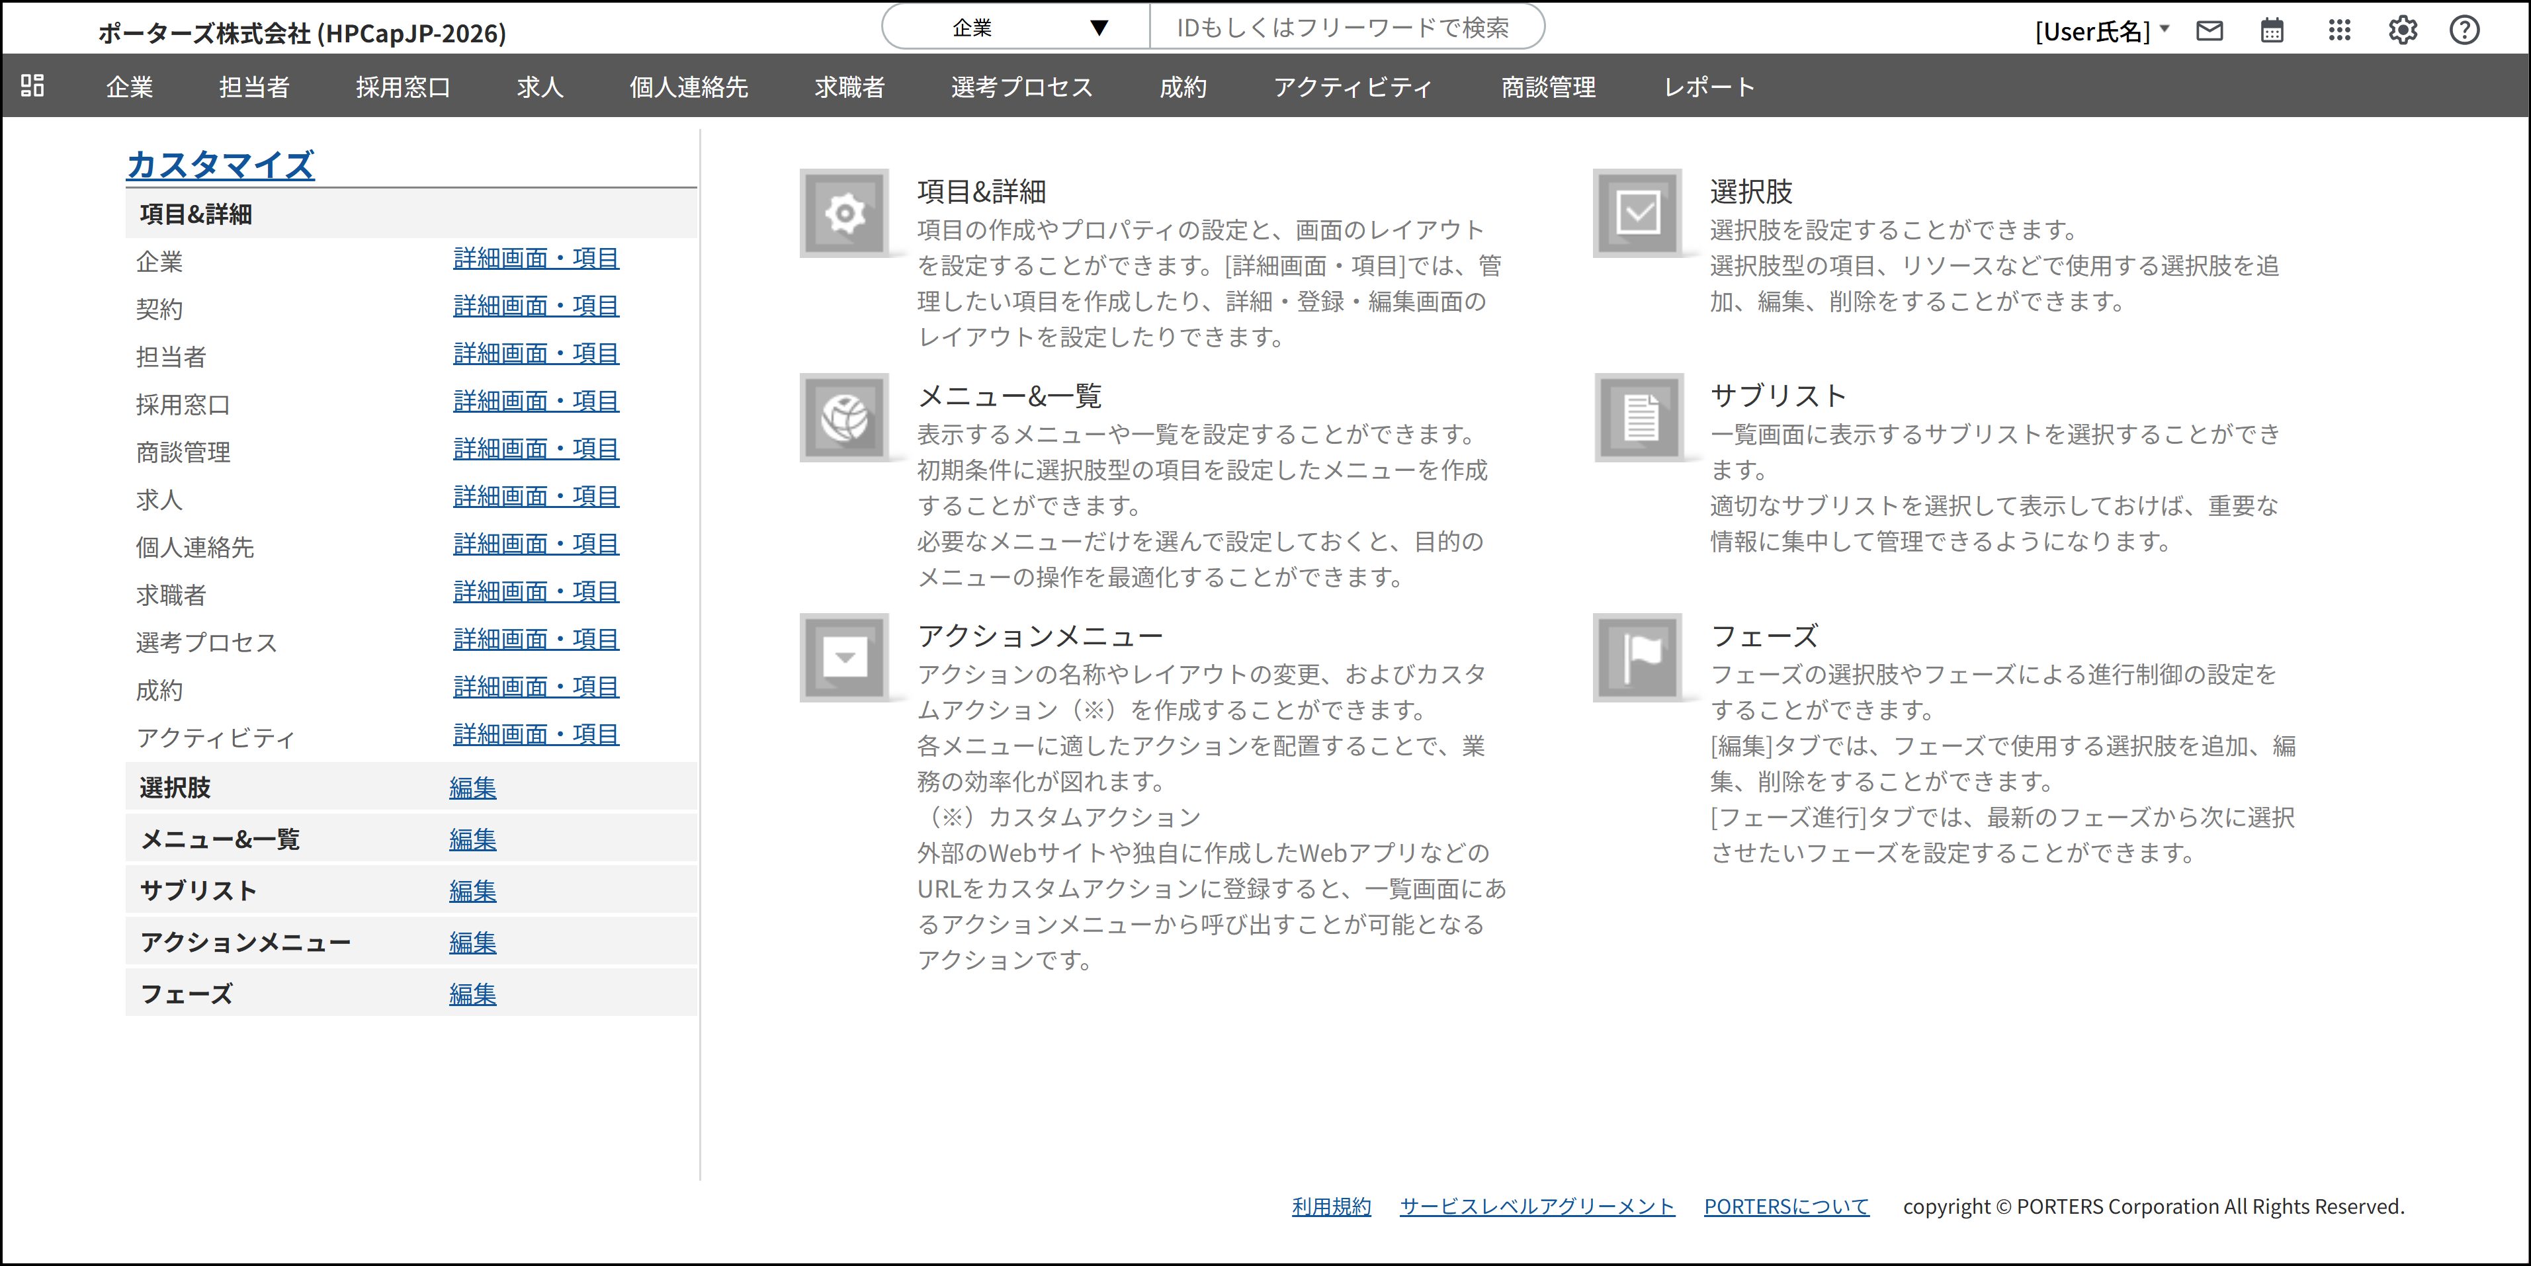Open the calendar icon in the top bar
2531x1266 pixels.
click(2272, 30)
